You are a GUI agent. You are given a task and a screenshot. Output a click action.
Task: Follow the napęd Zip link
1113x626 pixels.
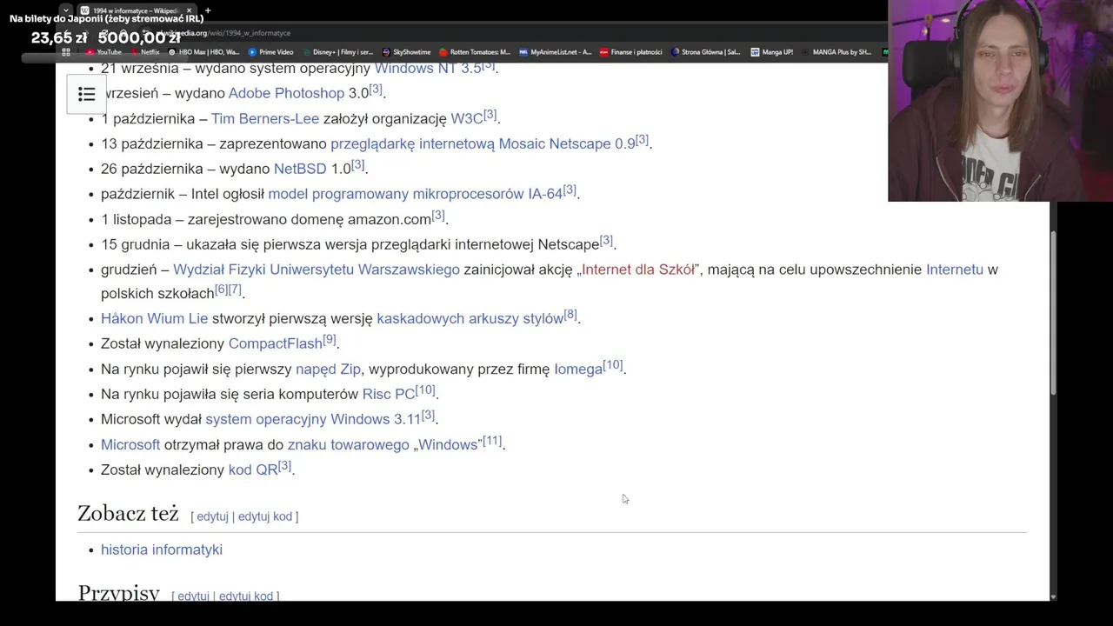point(328,369)
